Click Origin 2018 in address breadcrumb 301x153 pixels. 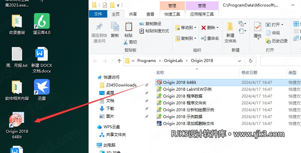(202, 61)
